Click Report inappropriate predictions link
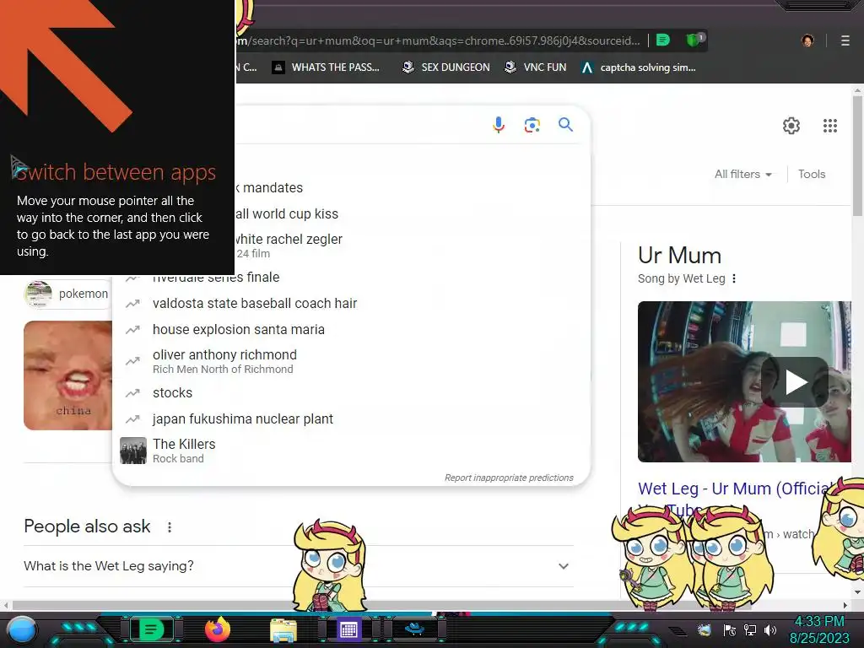This screenshot has height=648, width=864. [x=509, y=478]
